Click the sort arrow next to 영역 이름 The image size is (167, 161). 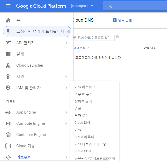coord(88,48)
